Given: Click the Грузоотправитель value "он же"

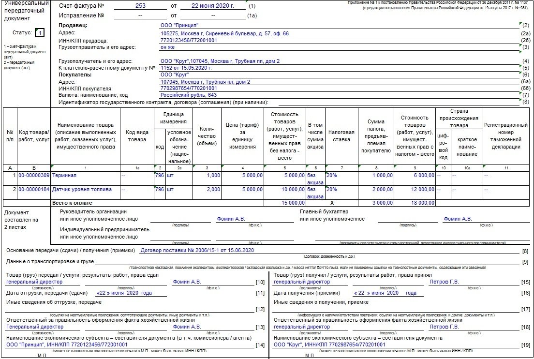Looking at the screenshot, I should (167, 47).
